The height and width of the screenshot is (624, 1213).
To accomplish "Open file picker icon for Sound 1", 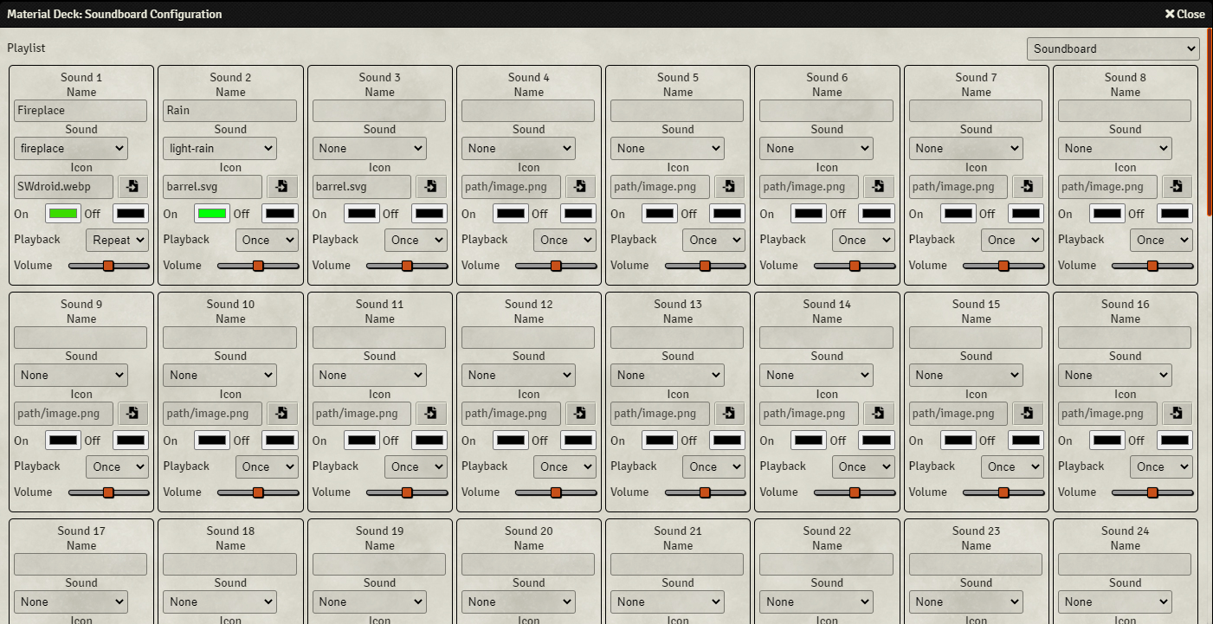I will (133, 187).
